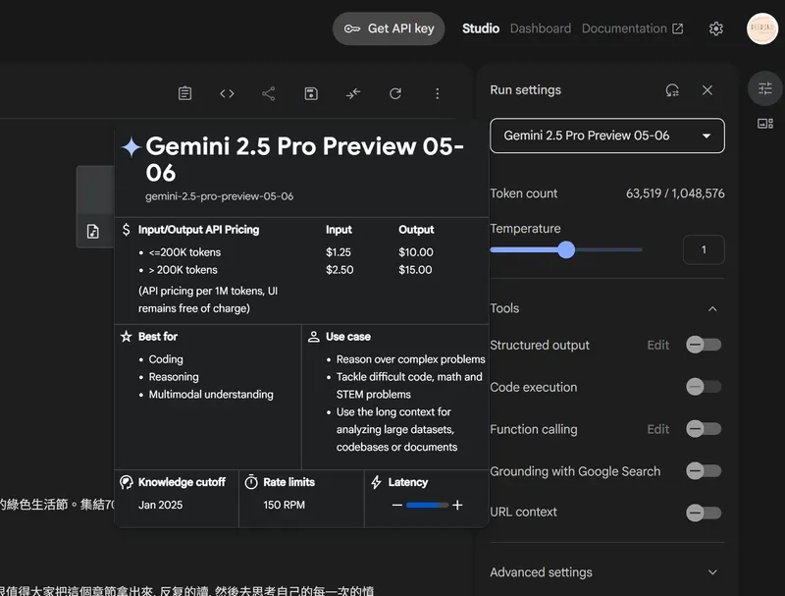Click the refresh chat icon
The width and height of the screenshot is (785, 596).
pyautogui.click(x=395, y=93)
